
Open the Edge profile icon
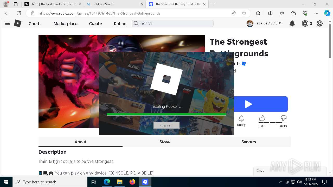pyautogui.click(x=6, y=4)
